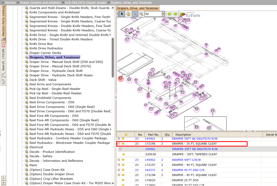Click the zoom out magnifier
This screenshot has height=186, width=277.
(141, 14)
